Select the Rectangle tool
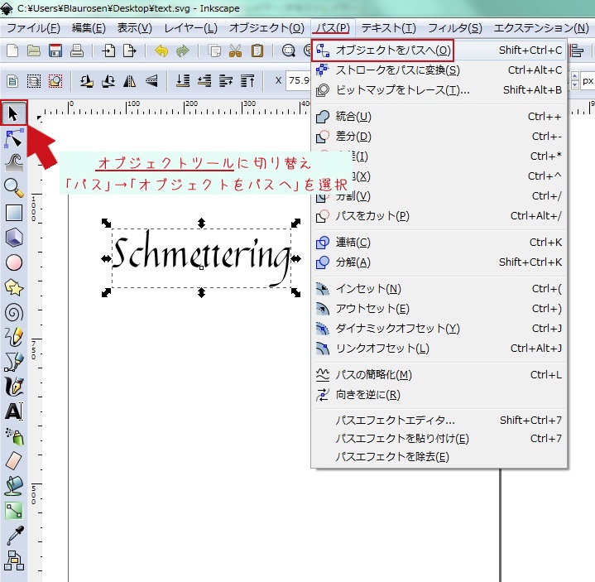 pos(13,213)
